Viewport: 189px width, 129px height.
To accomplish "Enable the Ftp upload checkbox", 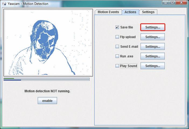I will 117,37.
